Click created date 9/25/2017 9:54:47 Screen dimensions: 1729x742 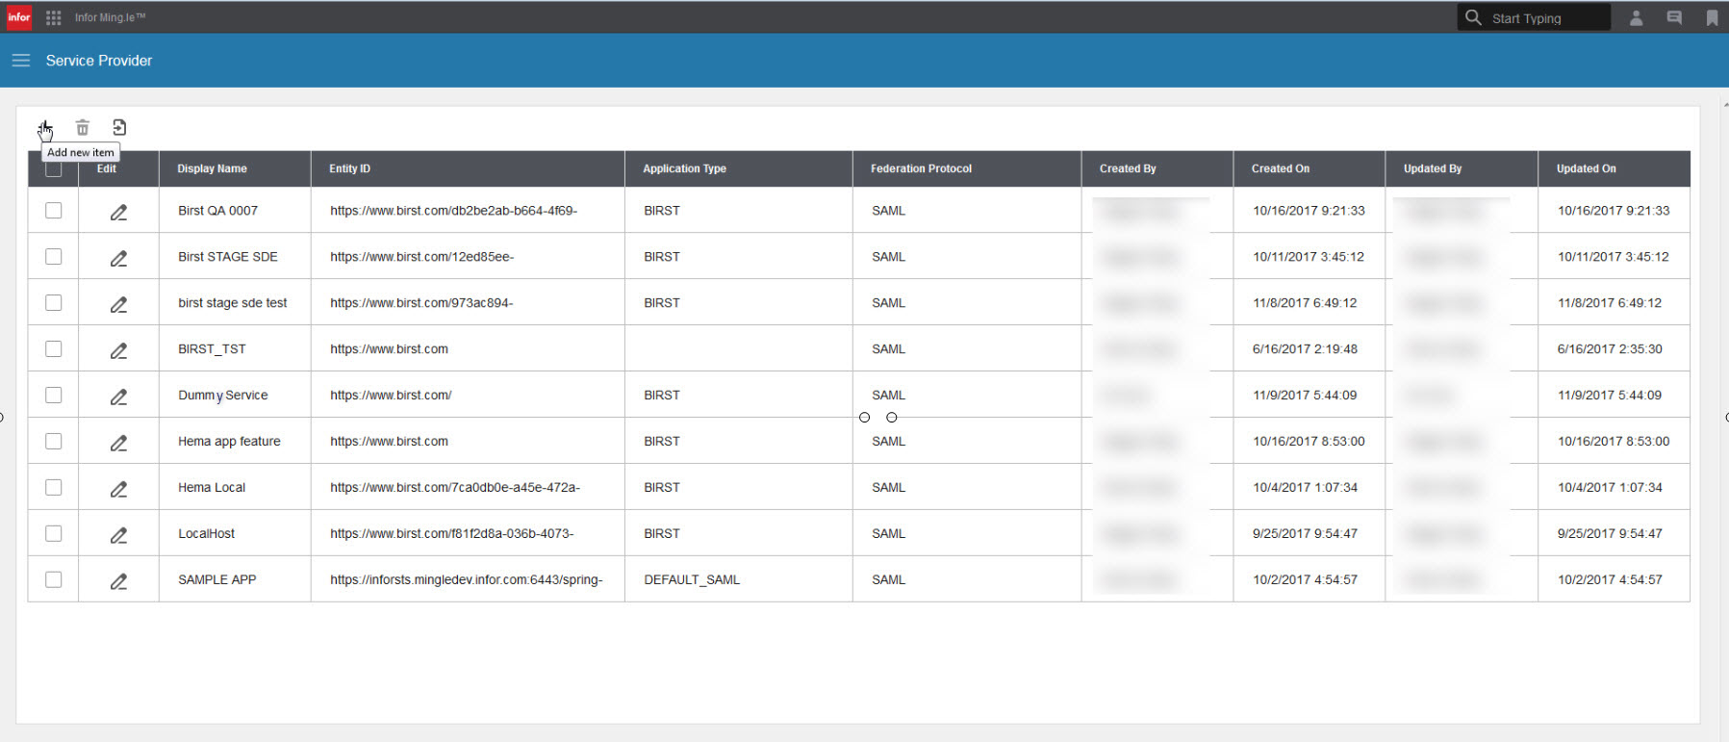1305,533
